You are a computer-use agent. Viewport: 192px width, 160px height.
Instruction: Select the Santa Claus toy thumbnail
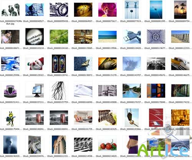(35, 64)
